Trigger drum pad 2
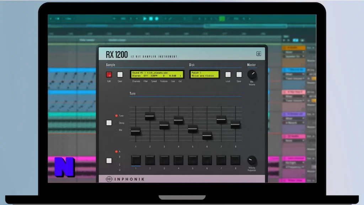The image size is (364, 205). pyautogui.click(x=150, y=161)
